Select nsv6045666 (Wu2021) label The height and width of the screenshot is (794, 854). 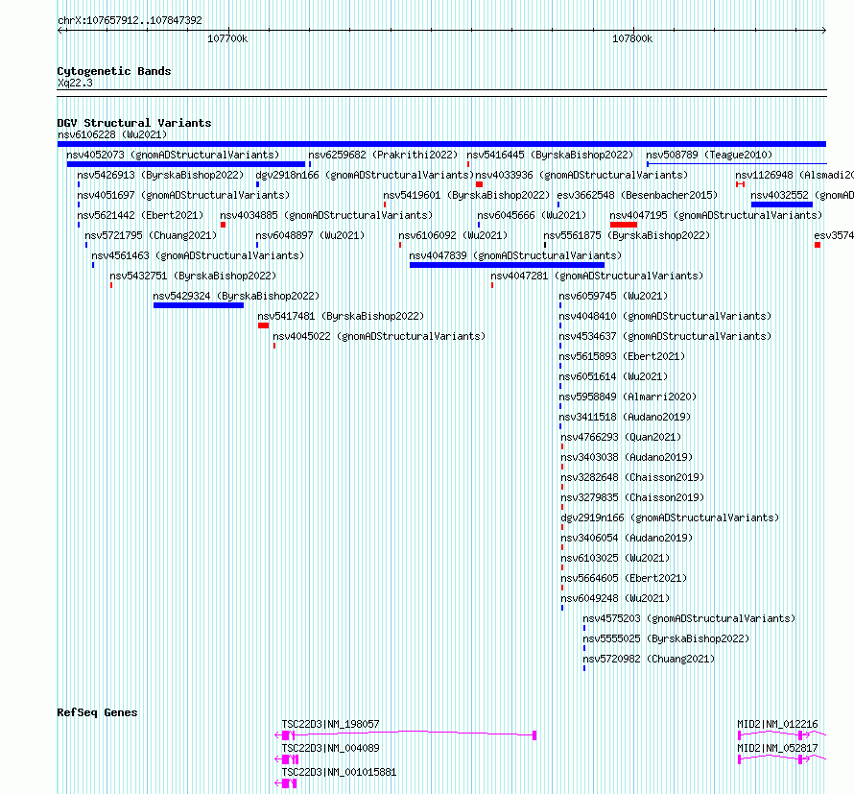point(532,215)
